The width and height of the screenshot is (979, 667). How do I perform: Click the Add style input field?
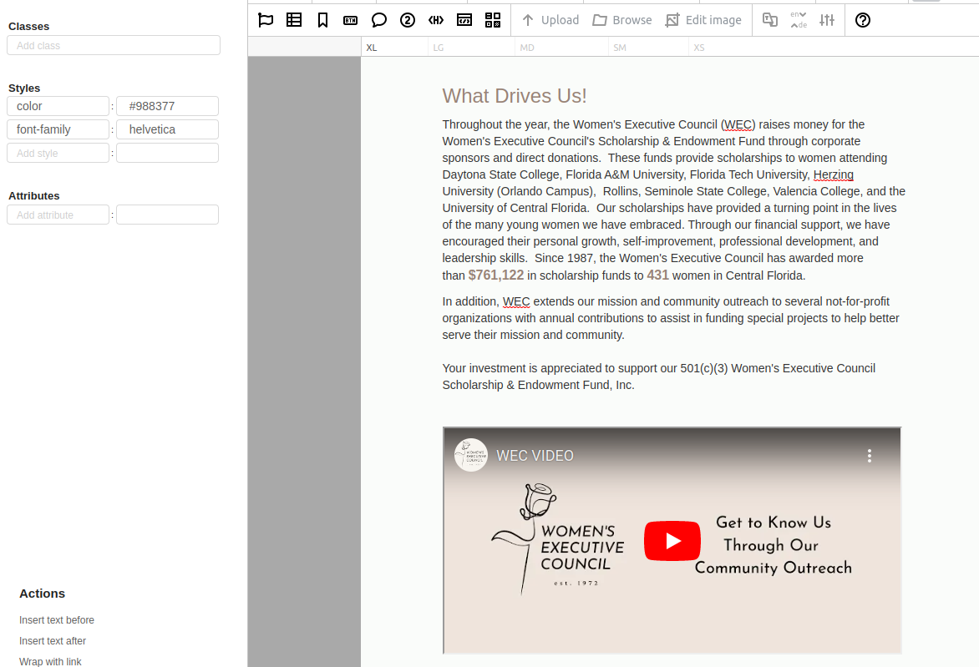(58, 153)
